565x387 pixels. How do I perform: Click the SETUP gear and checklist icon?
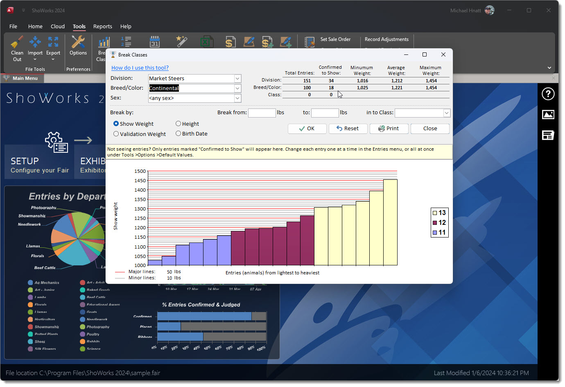[x=56, y=142]
